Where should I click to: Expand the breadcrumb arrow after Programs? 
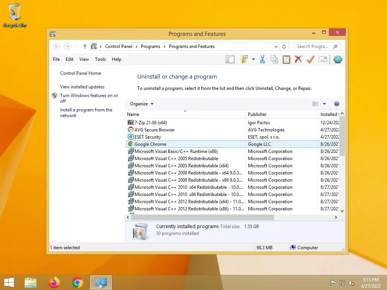(x=165, y=46)
